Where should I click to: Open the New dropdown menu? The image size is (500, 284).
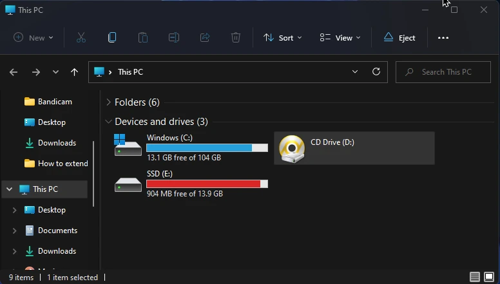pos(33,37)
